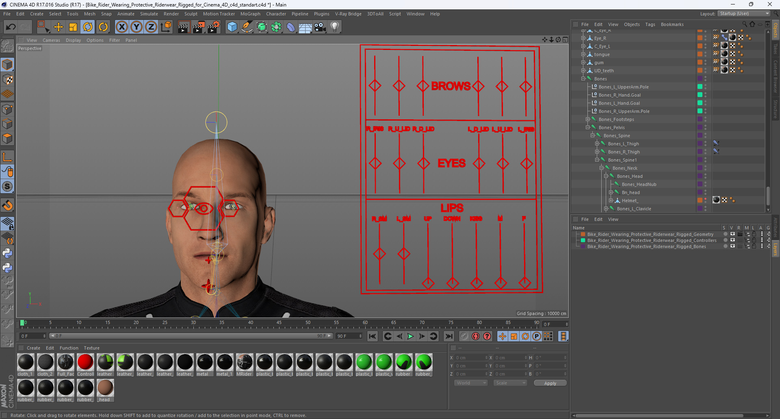Open the Layout dropdown

coord(744,14)
